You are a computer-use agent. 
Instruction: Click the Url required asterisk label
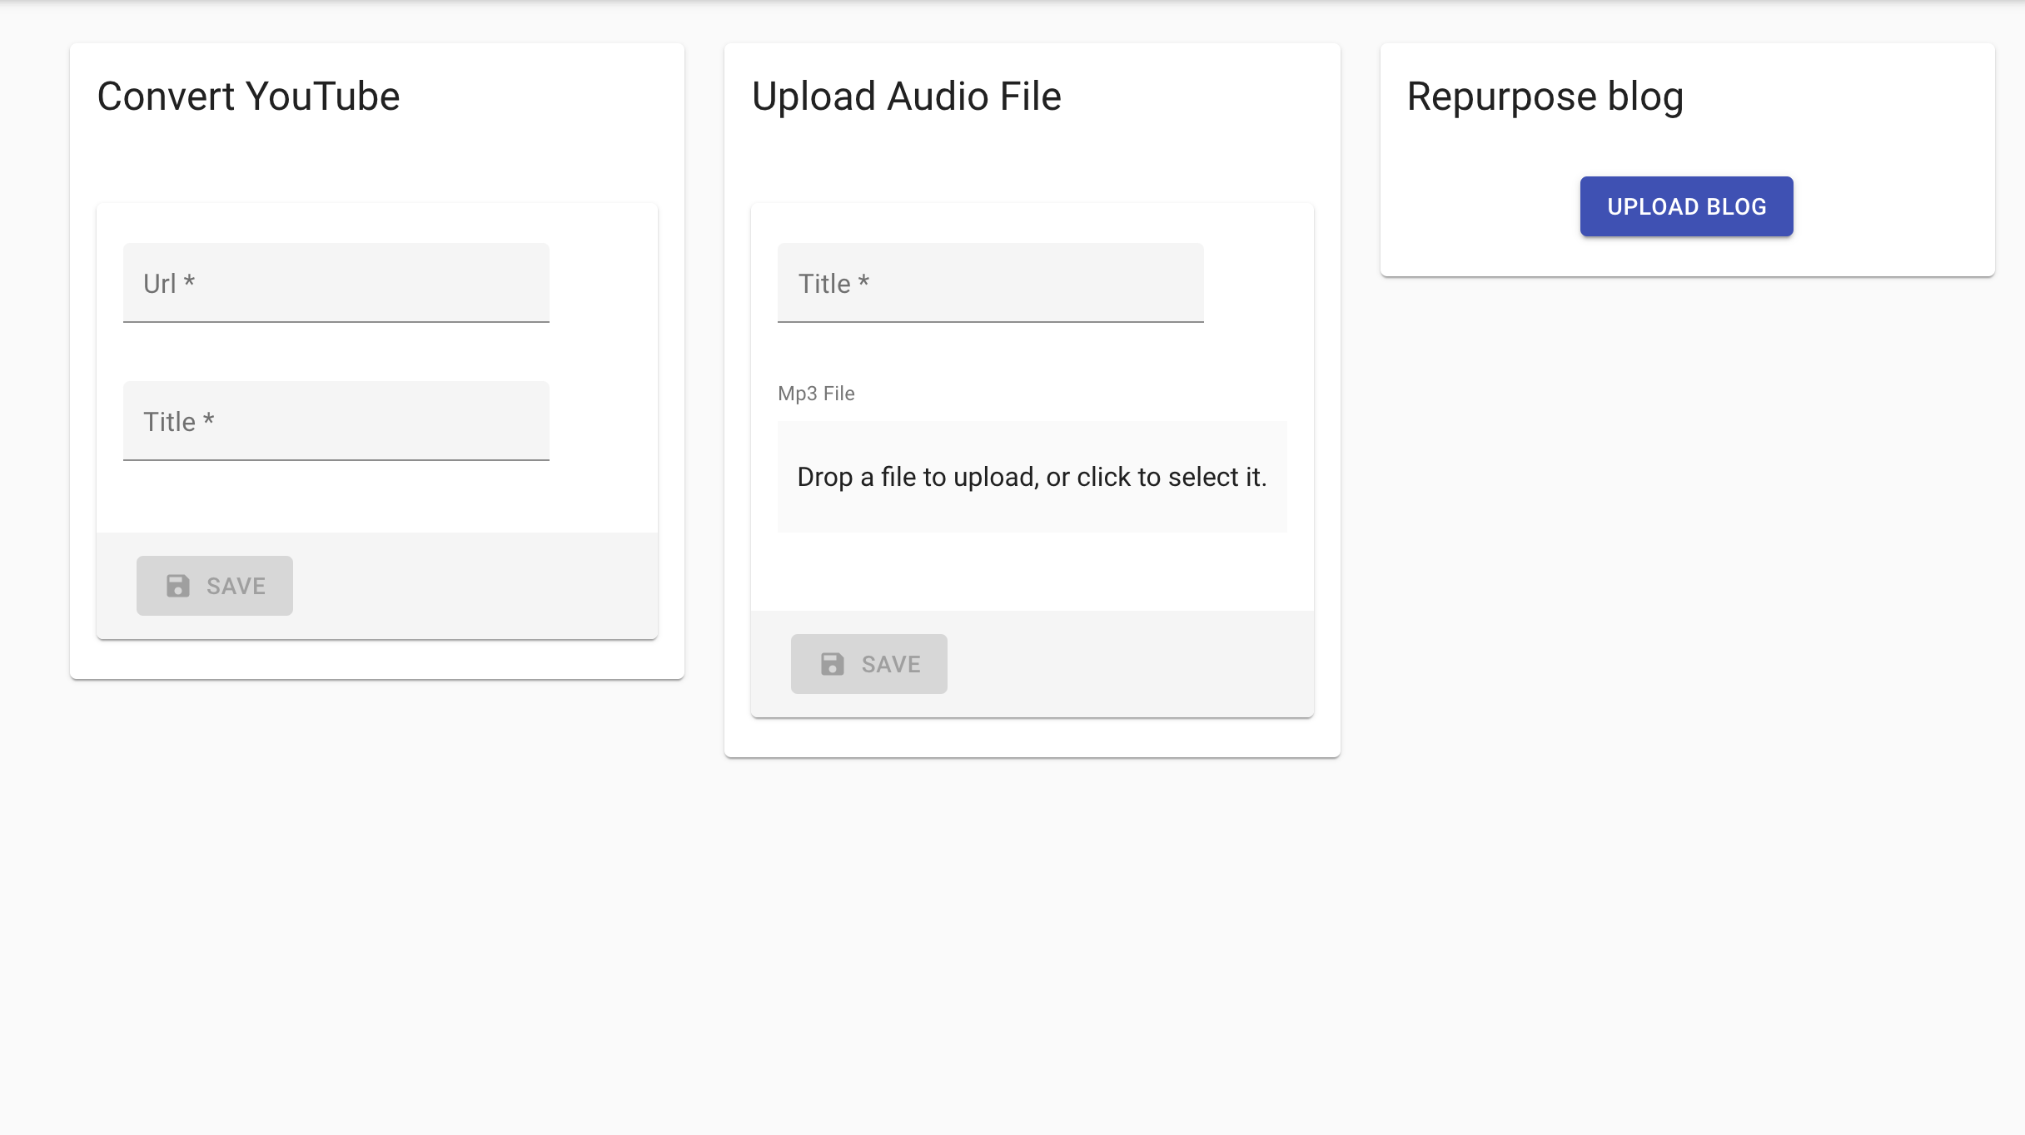point(169,284)
